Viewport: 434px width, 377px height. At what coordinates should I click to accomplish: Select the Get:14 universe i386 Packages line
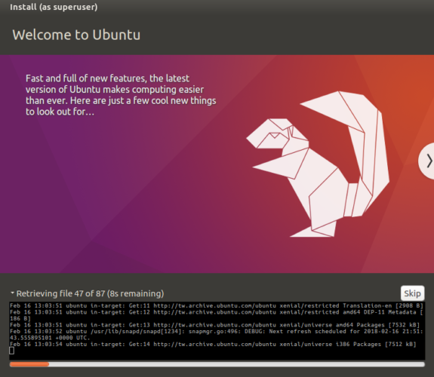213,345
